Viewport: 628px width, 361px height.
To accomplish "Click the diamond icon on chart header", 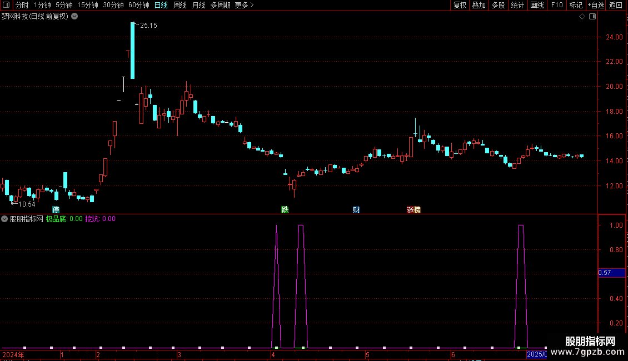I will tap(582, 17).
